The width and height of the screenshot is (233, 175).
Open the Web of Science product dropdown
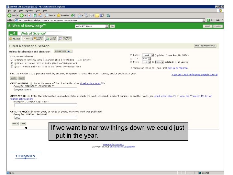pos(92,26)
